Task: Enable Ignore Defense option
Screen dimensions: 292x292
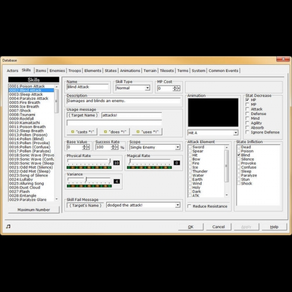Action: (247, 132)
